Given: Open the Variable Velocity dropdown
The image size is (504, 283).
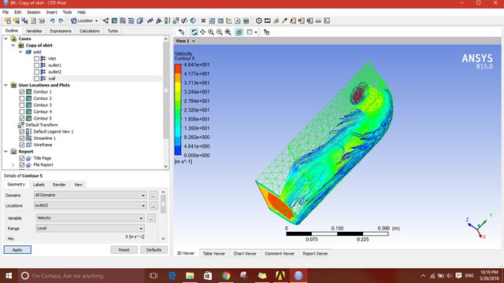Looking at the screenshot, I should (x=91, y=218).
